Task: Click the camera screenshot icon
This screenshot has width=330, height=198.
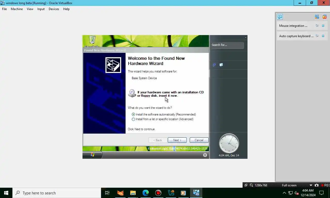Action: click(x=317, y=185)
